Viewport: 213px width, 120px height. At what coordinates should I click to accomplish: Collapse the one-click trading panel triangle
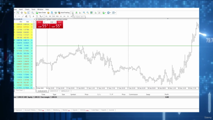point(37,19)
